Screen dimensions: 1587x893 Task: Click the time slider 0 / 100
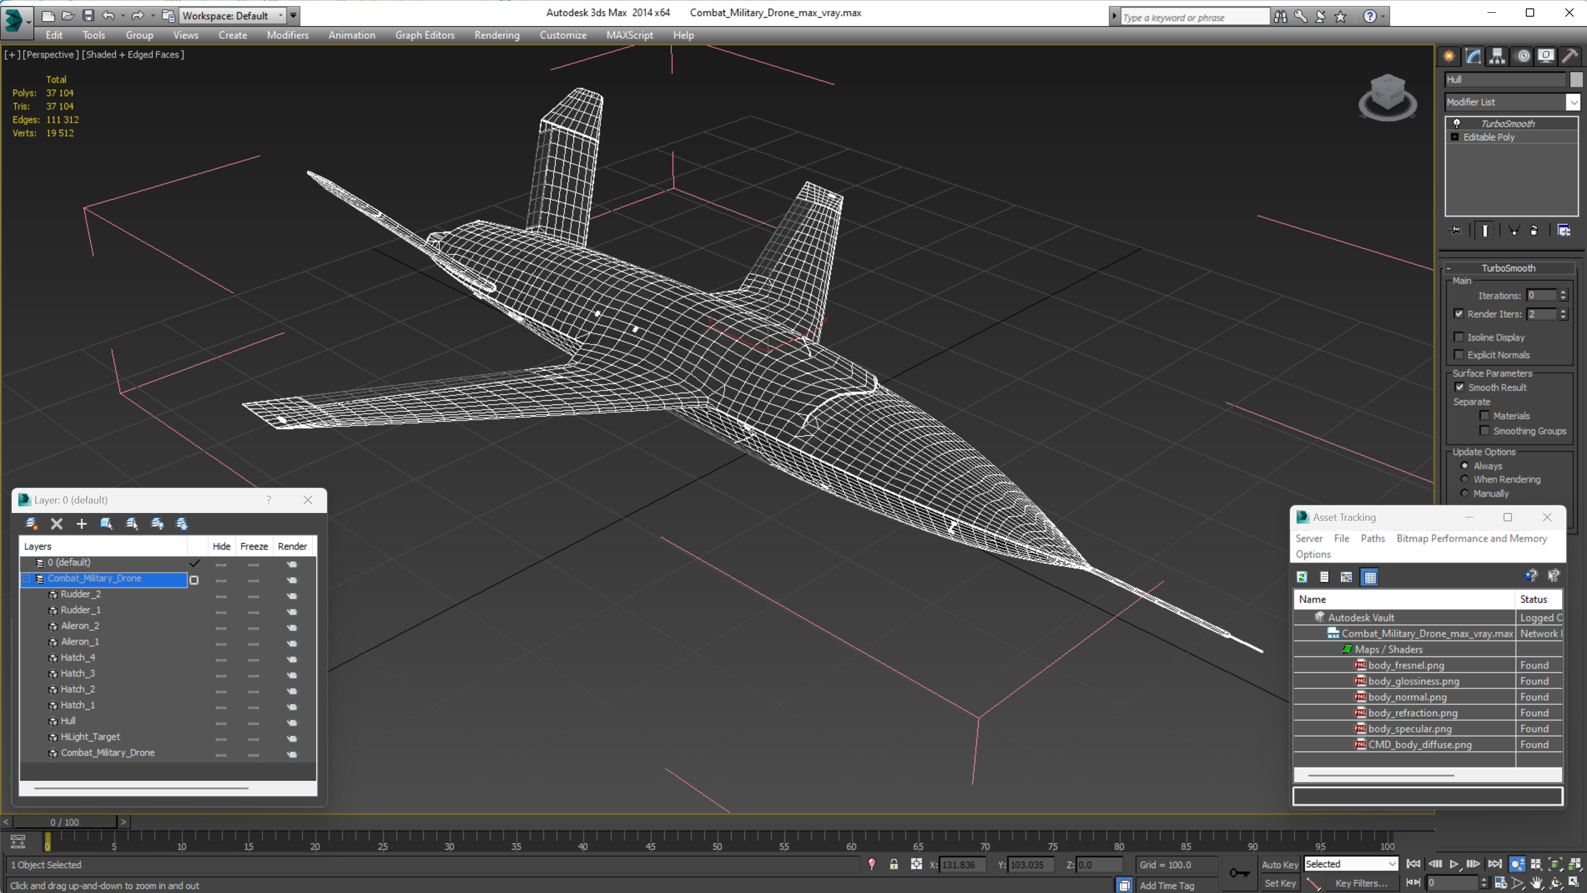pyautogui.click(x=65, y=822)
